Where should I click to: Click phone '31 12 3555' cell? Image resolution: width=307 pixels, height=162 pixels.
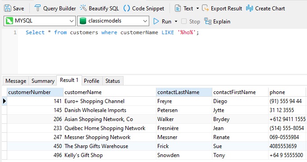click(x=288, y=110)
